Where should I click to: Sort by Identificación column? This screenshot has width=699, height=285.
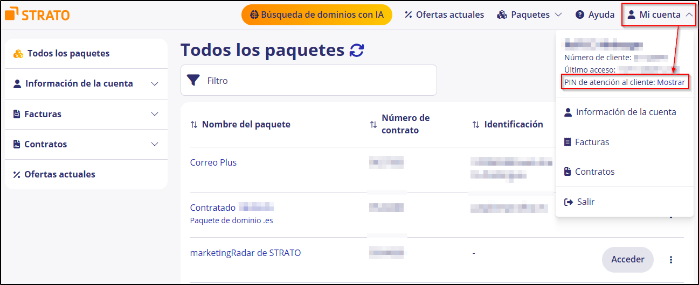click(x=507, y=124)
